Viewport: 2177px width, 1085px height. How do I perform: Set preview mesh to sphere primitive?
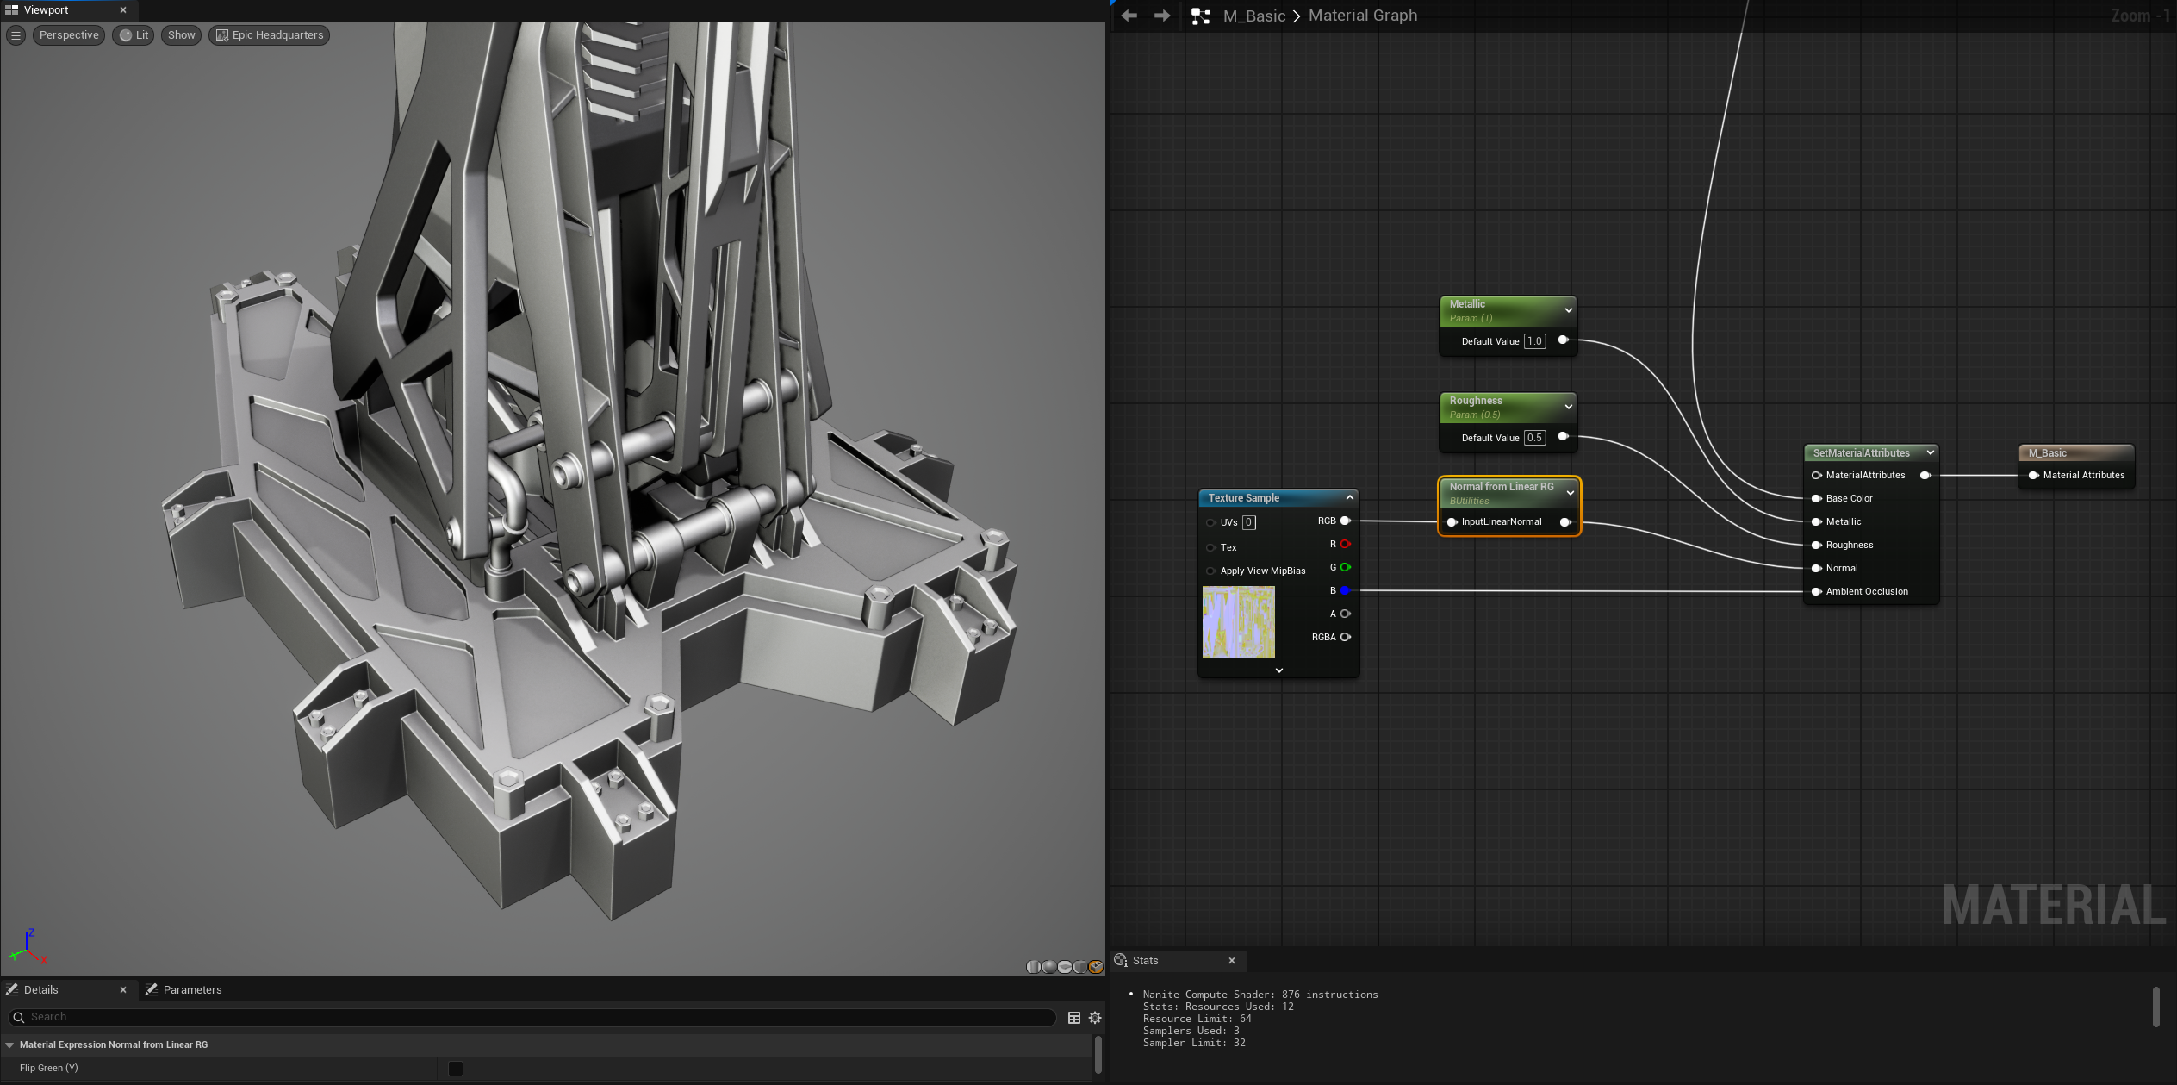[x=1049, y=967]
